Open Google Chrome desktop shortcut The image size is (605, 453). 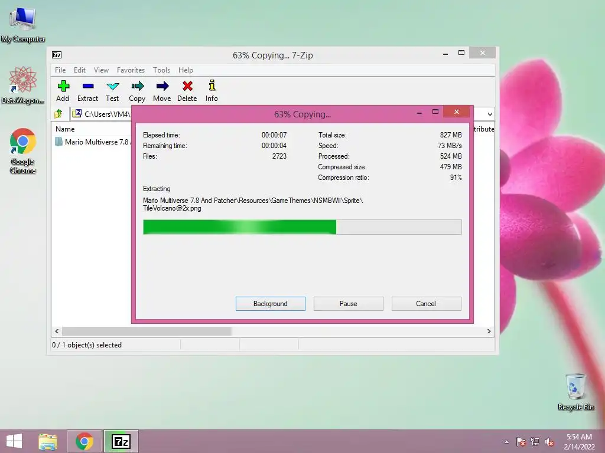23,151
